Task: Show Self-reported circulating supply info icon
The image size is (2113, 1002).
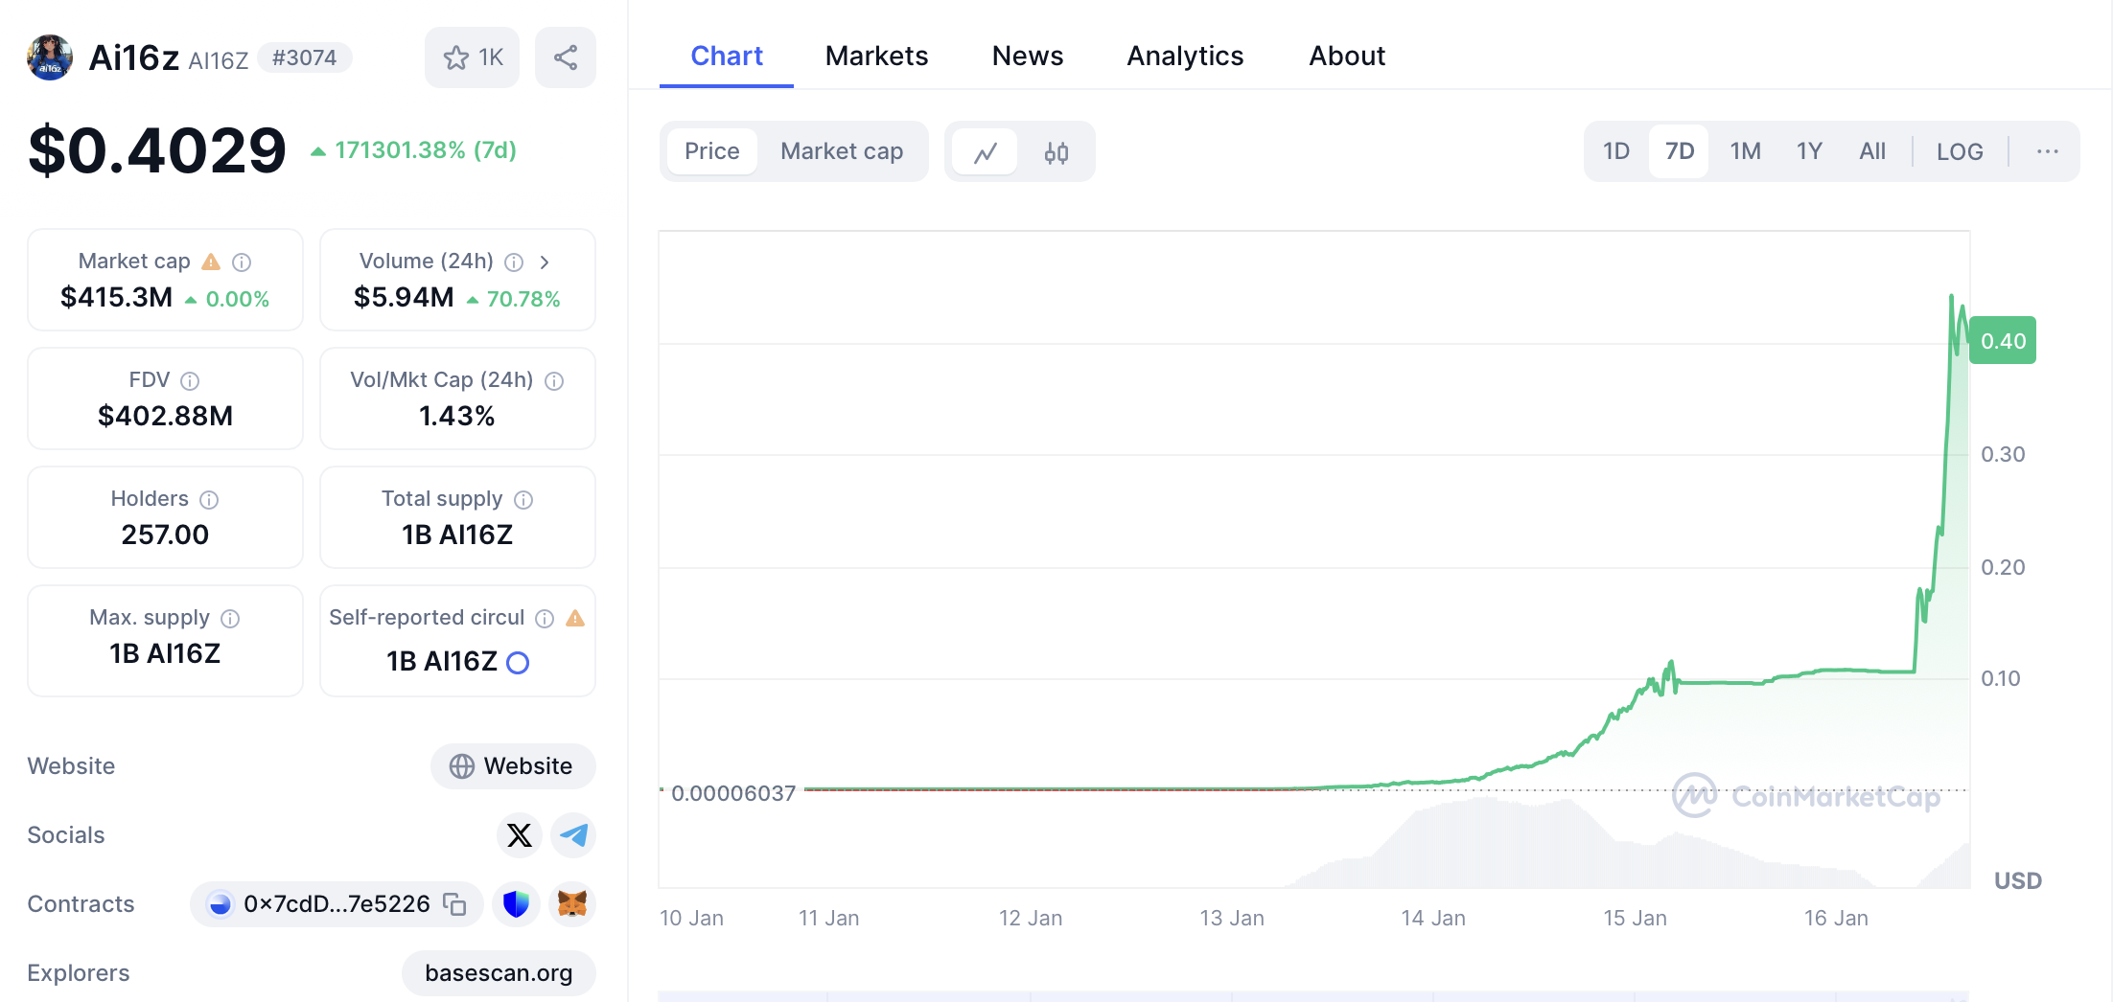Action: (545, 618)
